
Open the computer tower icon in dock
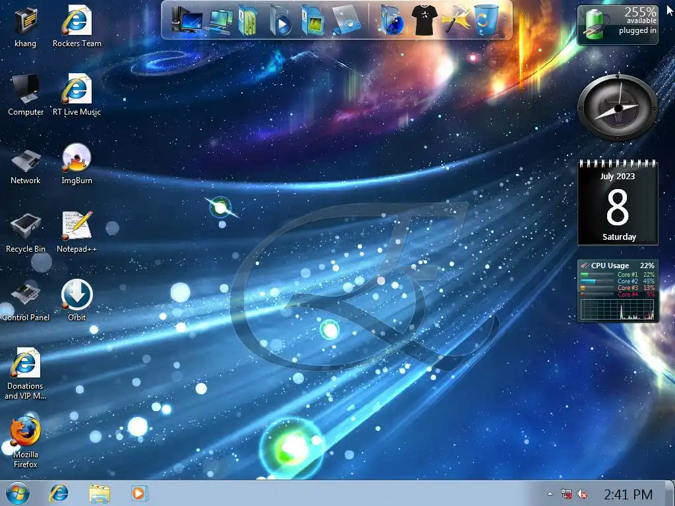click(x=187, y=20)
